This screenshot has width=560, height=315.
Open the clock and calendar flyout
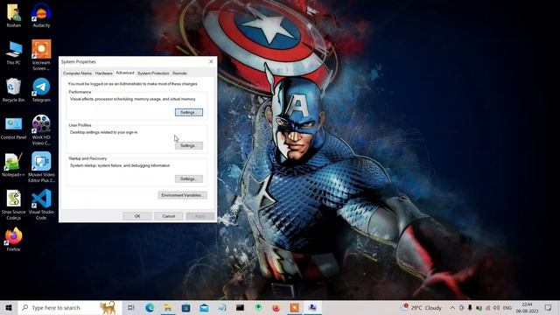[527, 307]
